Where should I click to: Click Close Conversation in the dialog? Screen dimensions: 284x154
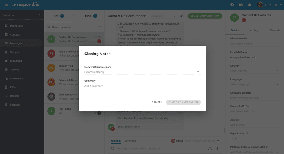[183, 102]
